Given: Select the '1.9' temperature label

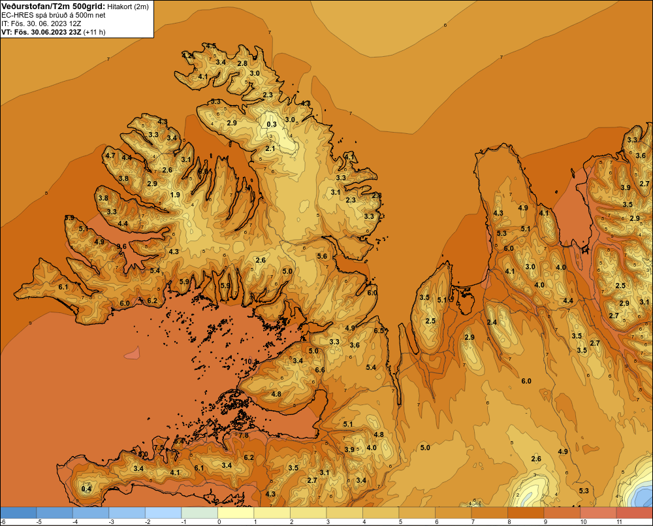Looking at the screenshot, I should click(x=175, y=195).
